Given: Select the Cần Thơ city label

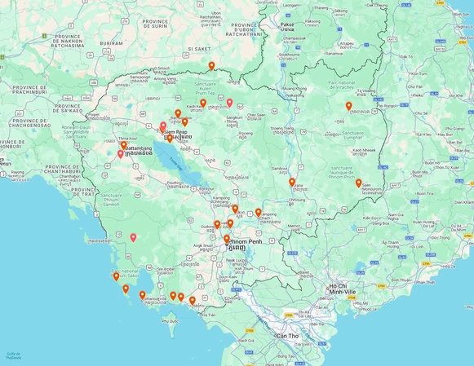Looking at the screenshot, I should click(287, 336).
